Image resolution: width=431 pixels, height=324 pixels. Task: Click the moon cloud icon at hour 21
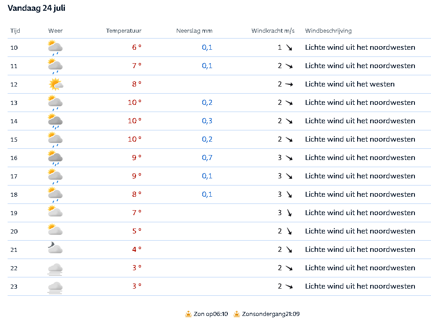(55, 248)
